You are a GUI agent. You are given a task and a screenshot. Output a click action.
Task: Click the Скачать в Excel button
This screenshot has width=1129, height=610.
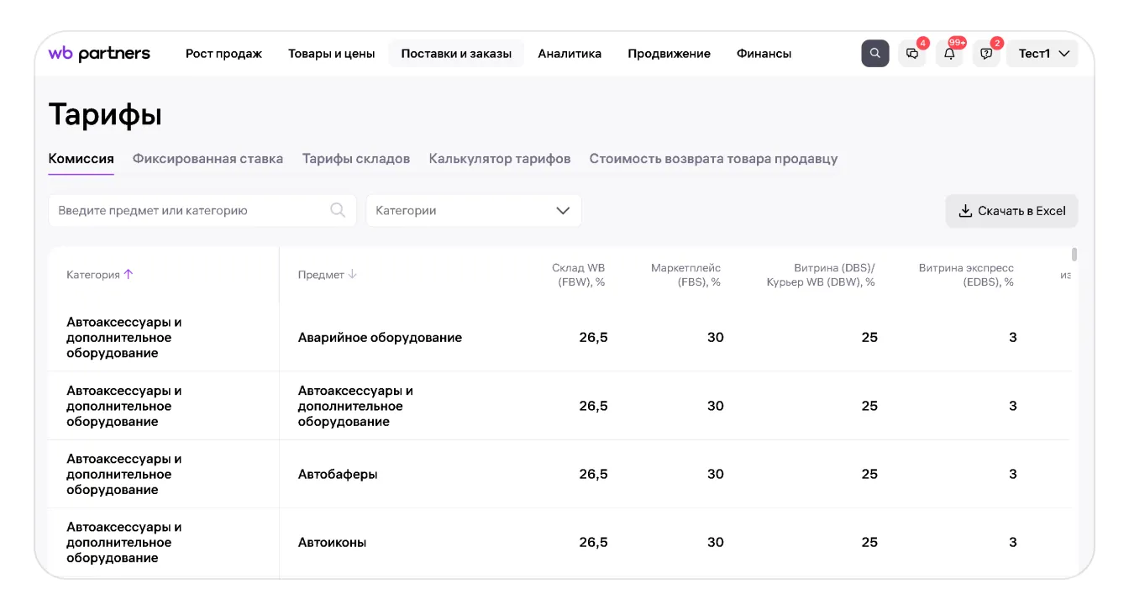coord(1011,211)
